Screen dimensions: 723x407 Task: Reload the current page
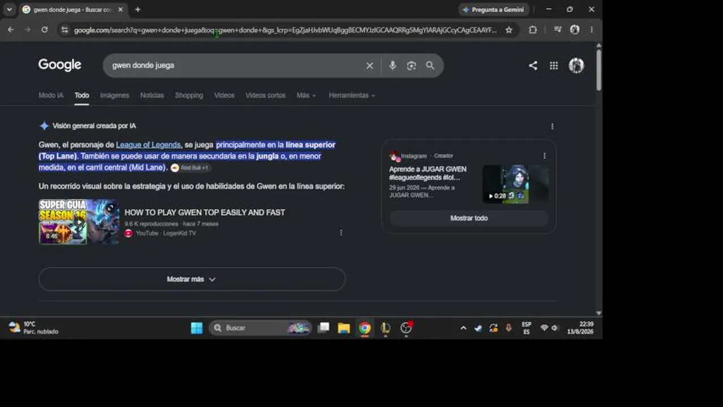[x=44, y=30]
